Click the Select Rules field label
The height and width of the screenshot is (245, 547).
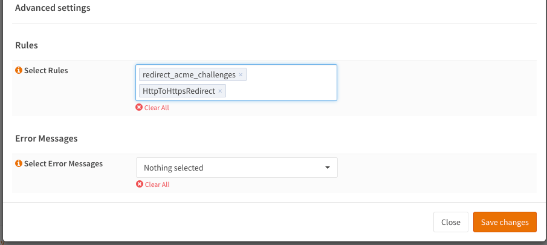[x=46, y=70]
